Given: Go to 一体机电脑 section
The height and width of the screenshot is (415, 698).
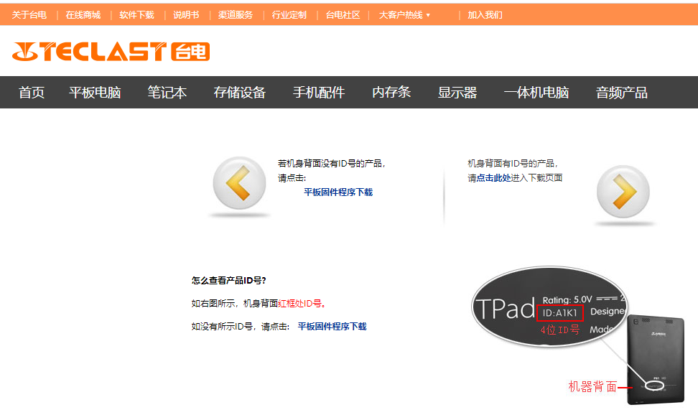Looking at the screenshot, I should pyautogui.click(x=536, y=93).
